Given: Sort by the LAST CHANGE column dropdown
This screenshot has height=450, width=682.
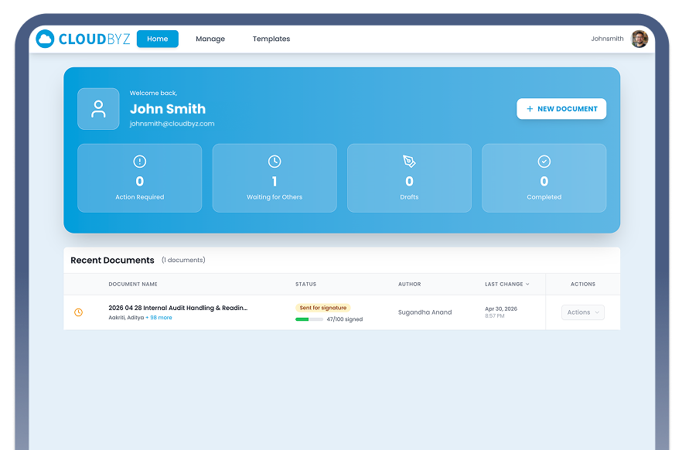Looking at the screenshot, I should [507, 284].
